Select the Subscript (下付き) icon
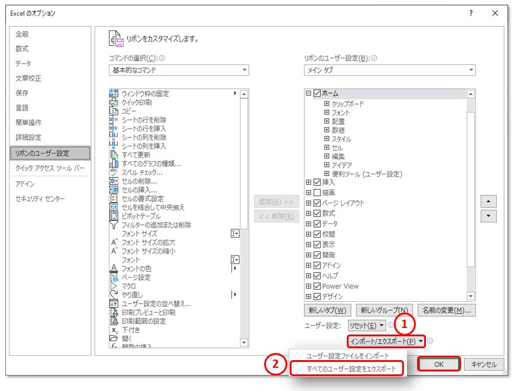Viewport: 514px width, 391px height. (x=114, y=330)
